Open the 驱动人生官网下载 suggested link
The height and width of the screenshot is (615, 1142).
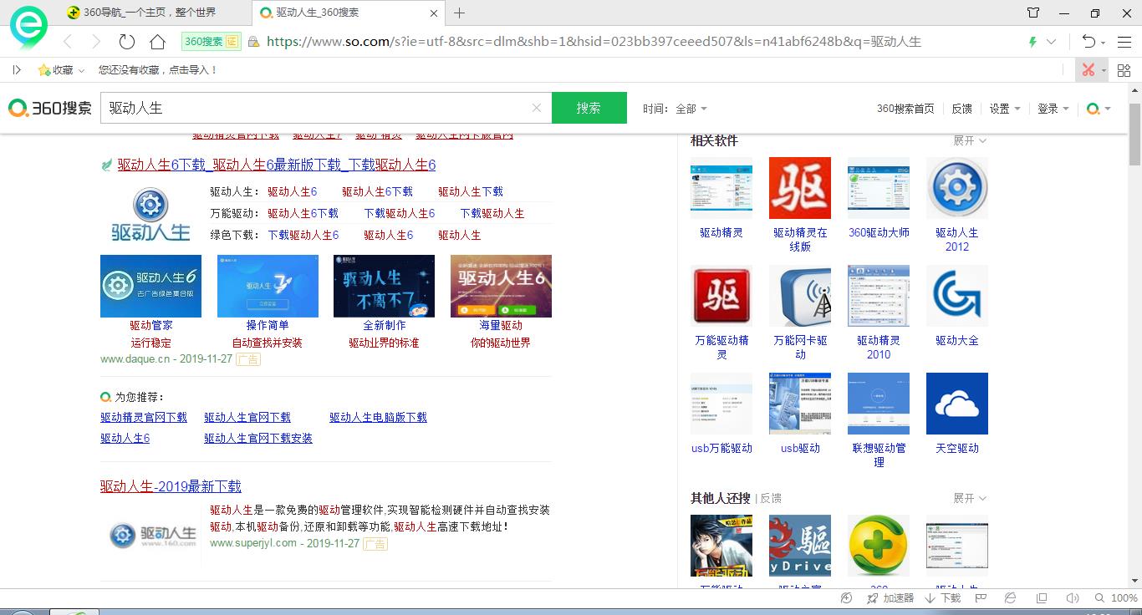(247, 417)
